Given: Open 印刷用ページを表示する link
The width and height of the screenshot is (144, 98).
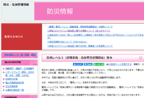Looking at the screenshot, I should coord(120,64).
